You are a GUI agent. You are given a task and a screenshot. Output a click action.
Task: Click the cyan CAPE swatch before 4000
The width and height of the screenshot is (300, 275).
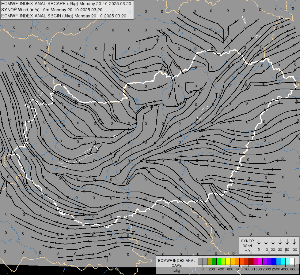[x=283, y=261]
